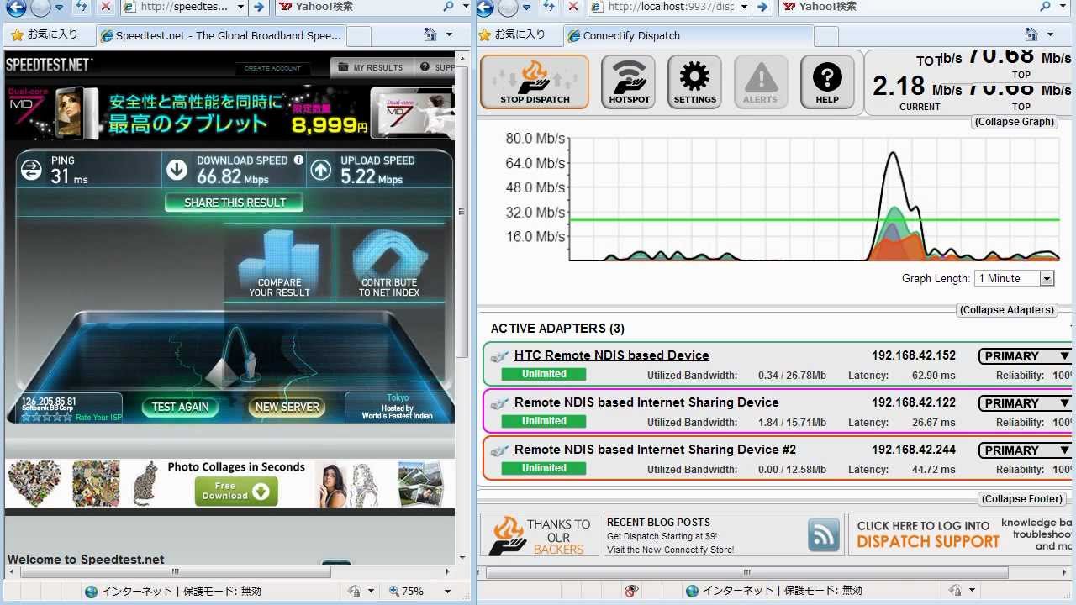Viewport: 1076px width, 605px height.
Task: Click home icon in Dispatch browser window
Action: click(1031, 34)
